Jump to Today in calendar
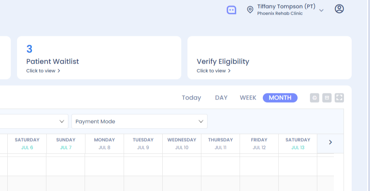 [191, 98]
